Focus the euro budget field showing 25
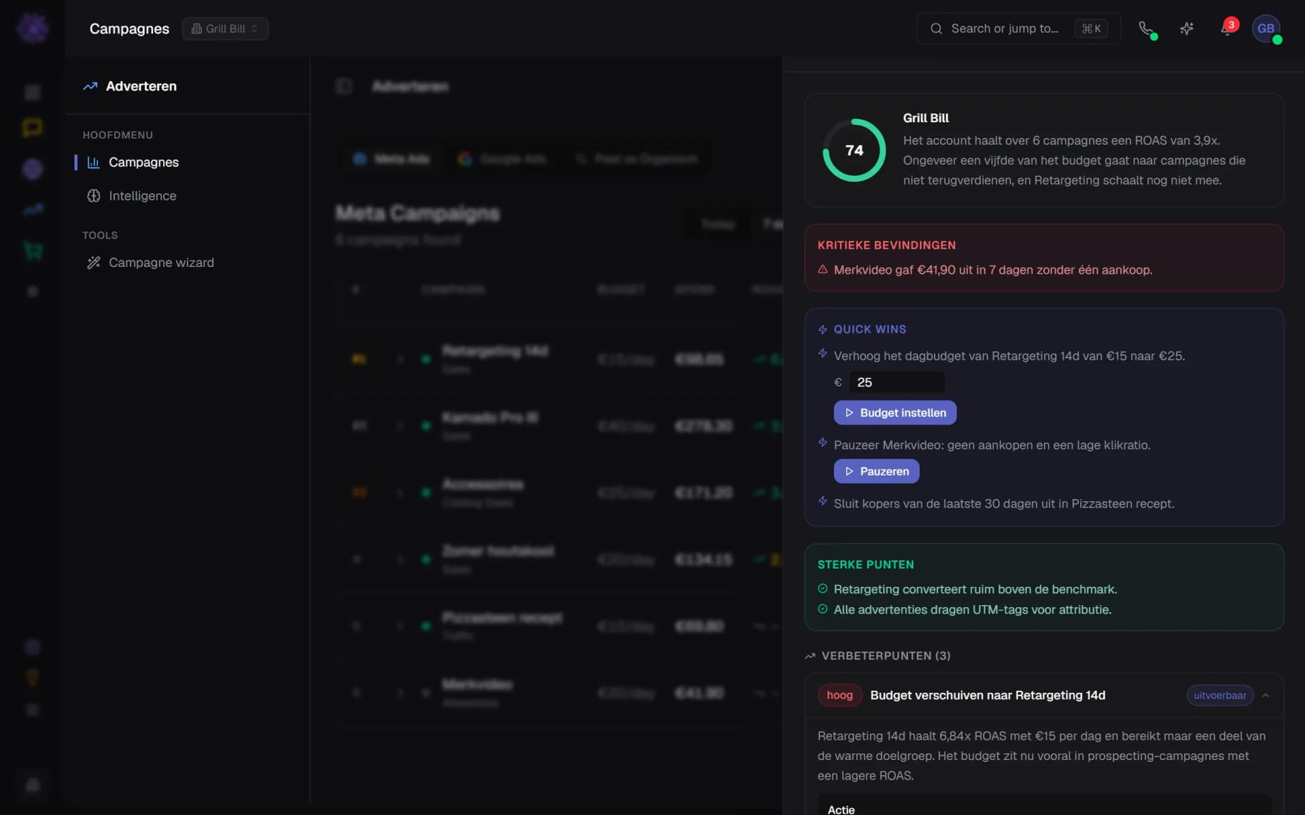 point(897,382)
